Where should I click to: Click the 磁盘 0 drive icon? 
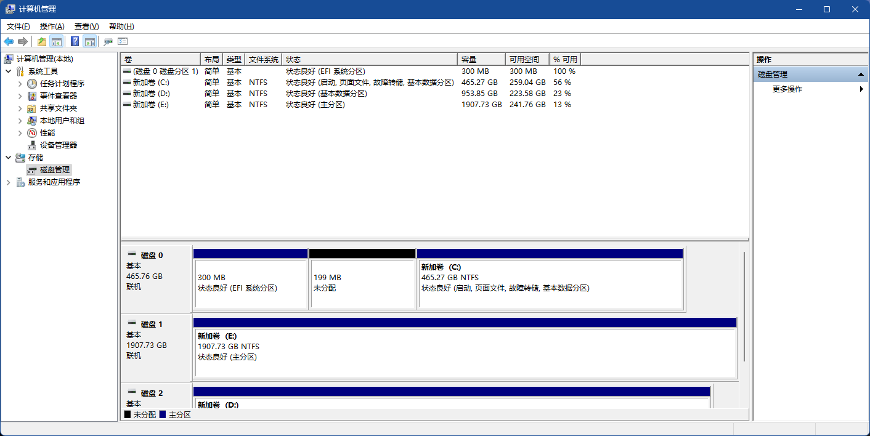(132, 254)
